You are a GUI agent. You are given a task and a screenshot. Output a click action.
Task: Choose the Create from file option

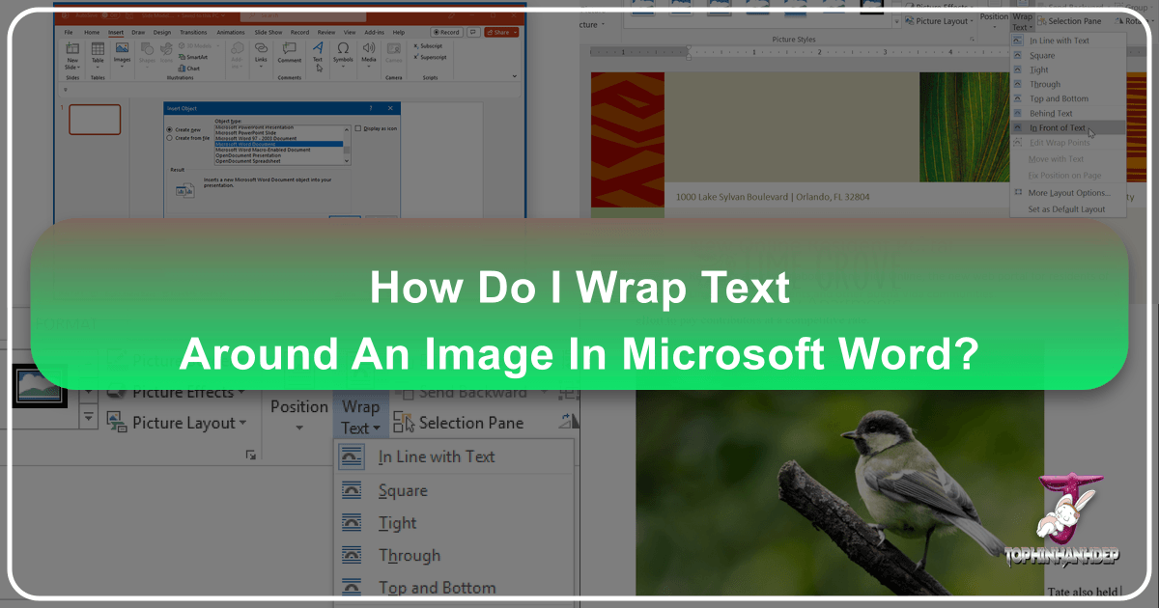click(169, 137)
